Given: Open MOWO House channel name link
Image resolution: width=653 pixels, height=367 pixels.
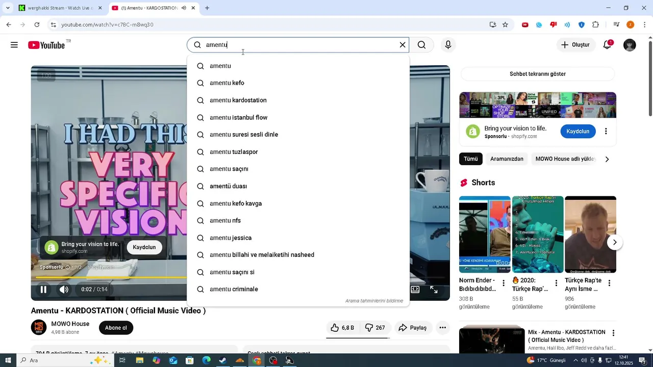Looking at the screenshot, I should pyautogui.click(x=70, y=324).
